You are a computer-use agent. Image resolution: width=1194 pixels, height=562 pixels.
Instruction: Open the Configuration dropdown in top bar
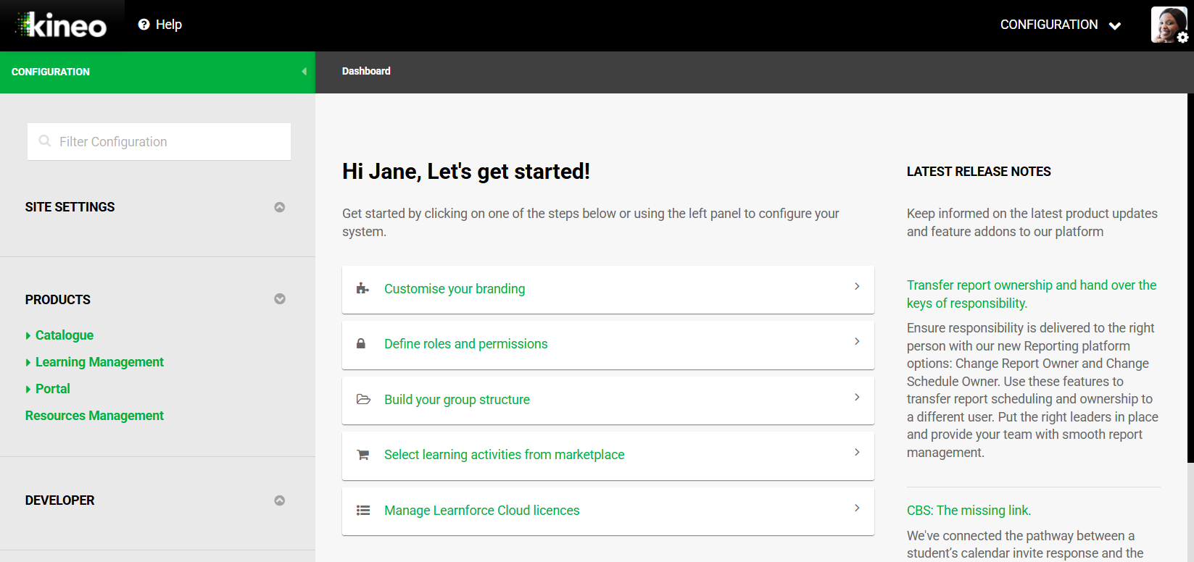[1060, 25]
